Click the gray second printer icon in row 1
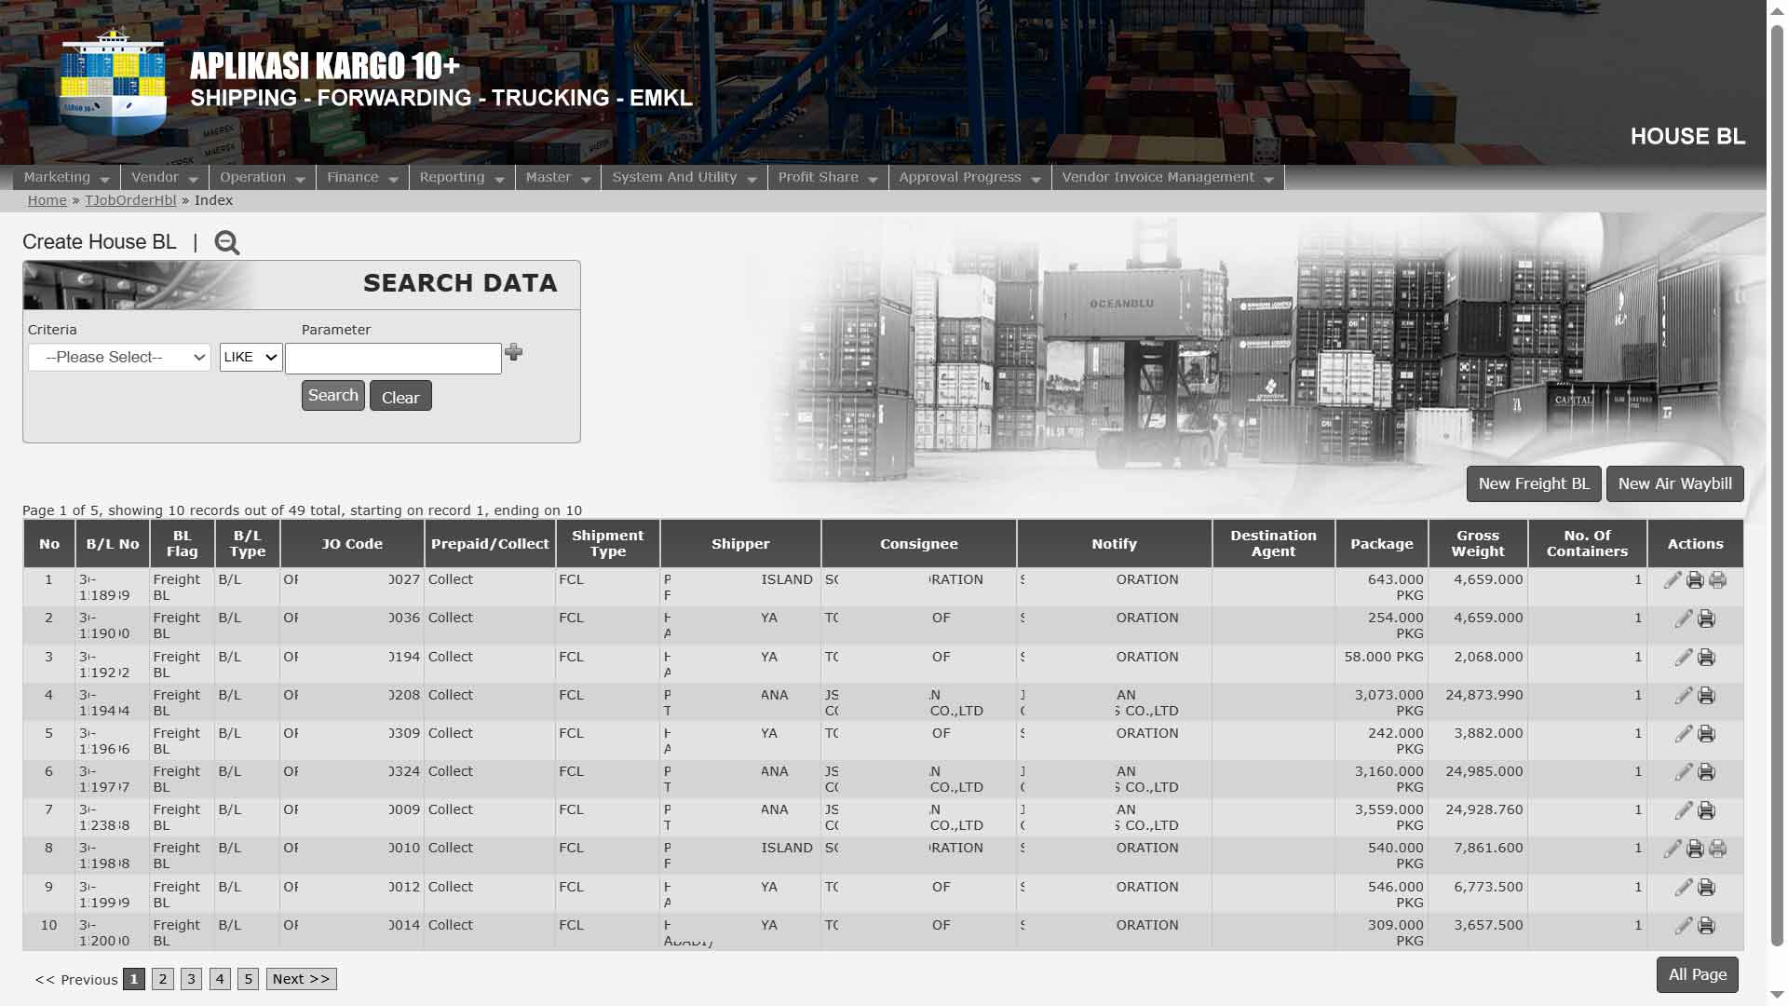 [1718, 580]
